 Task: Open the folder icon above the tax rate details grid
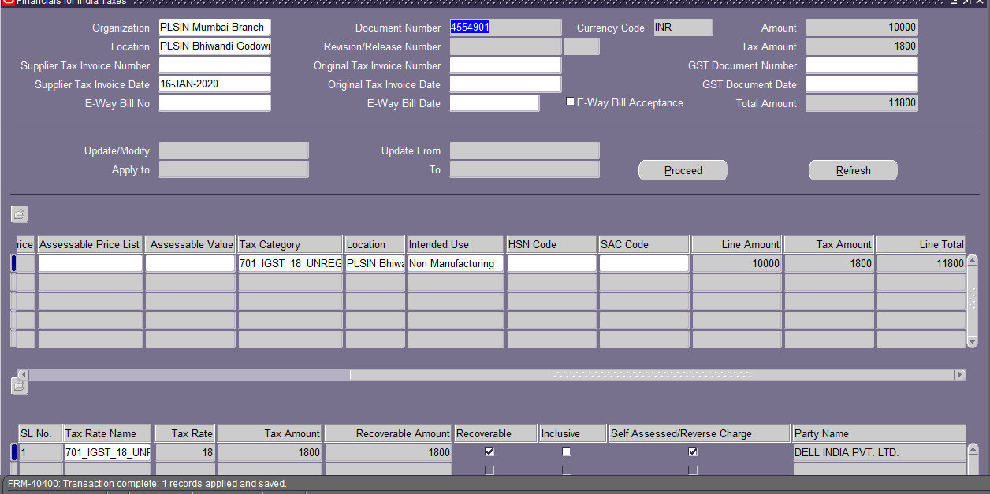coord(19,385)
